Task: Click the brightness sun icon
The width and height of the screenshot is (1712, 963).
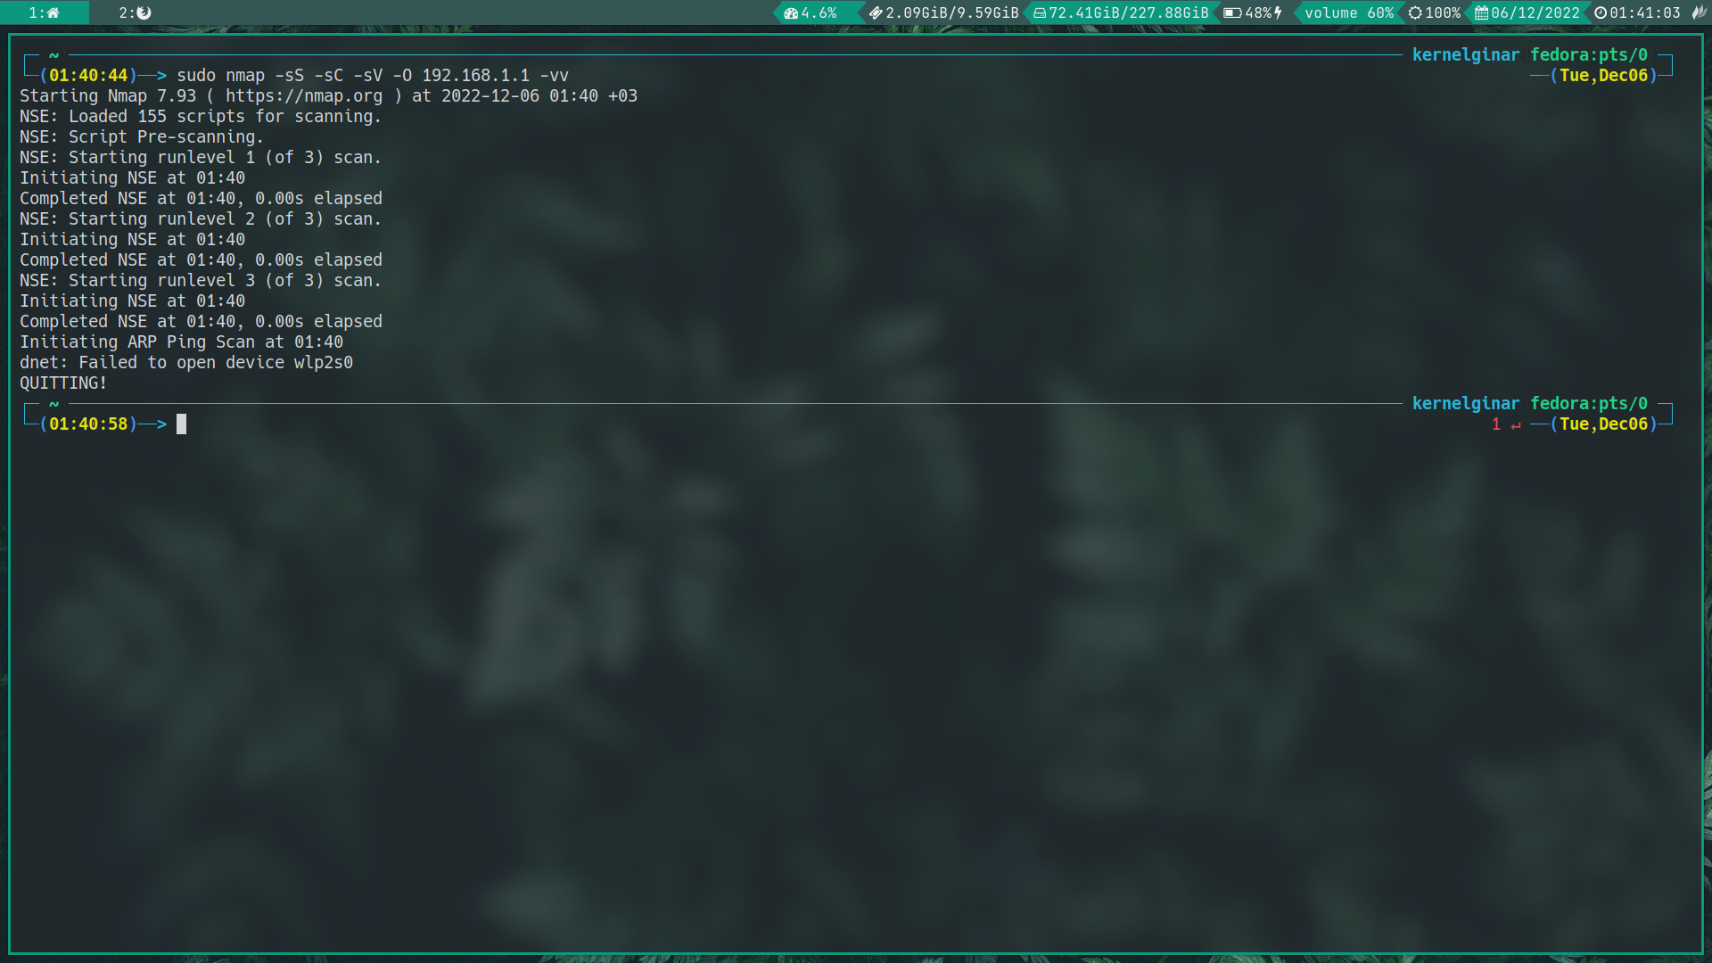Action: click(1415, 12)
